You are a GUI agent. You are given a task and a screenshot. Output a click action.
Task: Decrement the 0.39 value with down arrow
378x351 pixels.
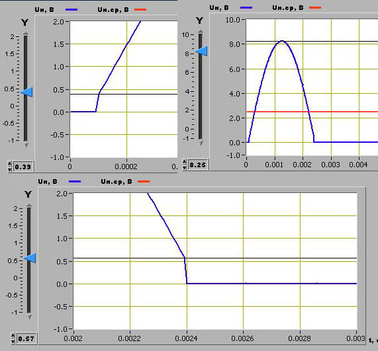pos(10,169)
